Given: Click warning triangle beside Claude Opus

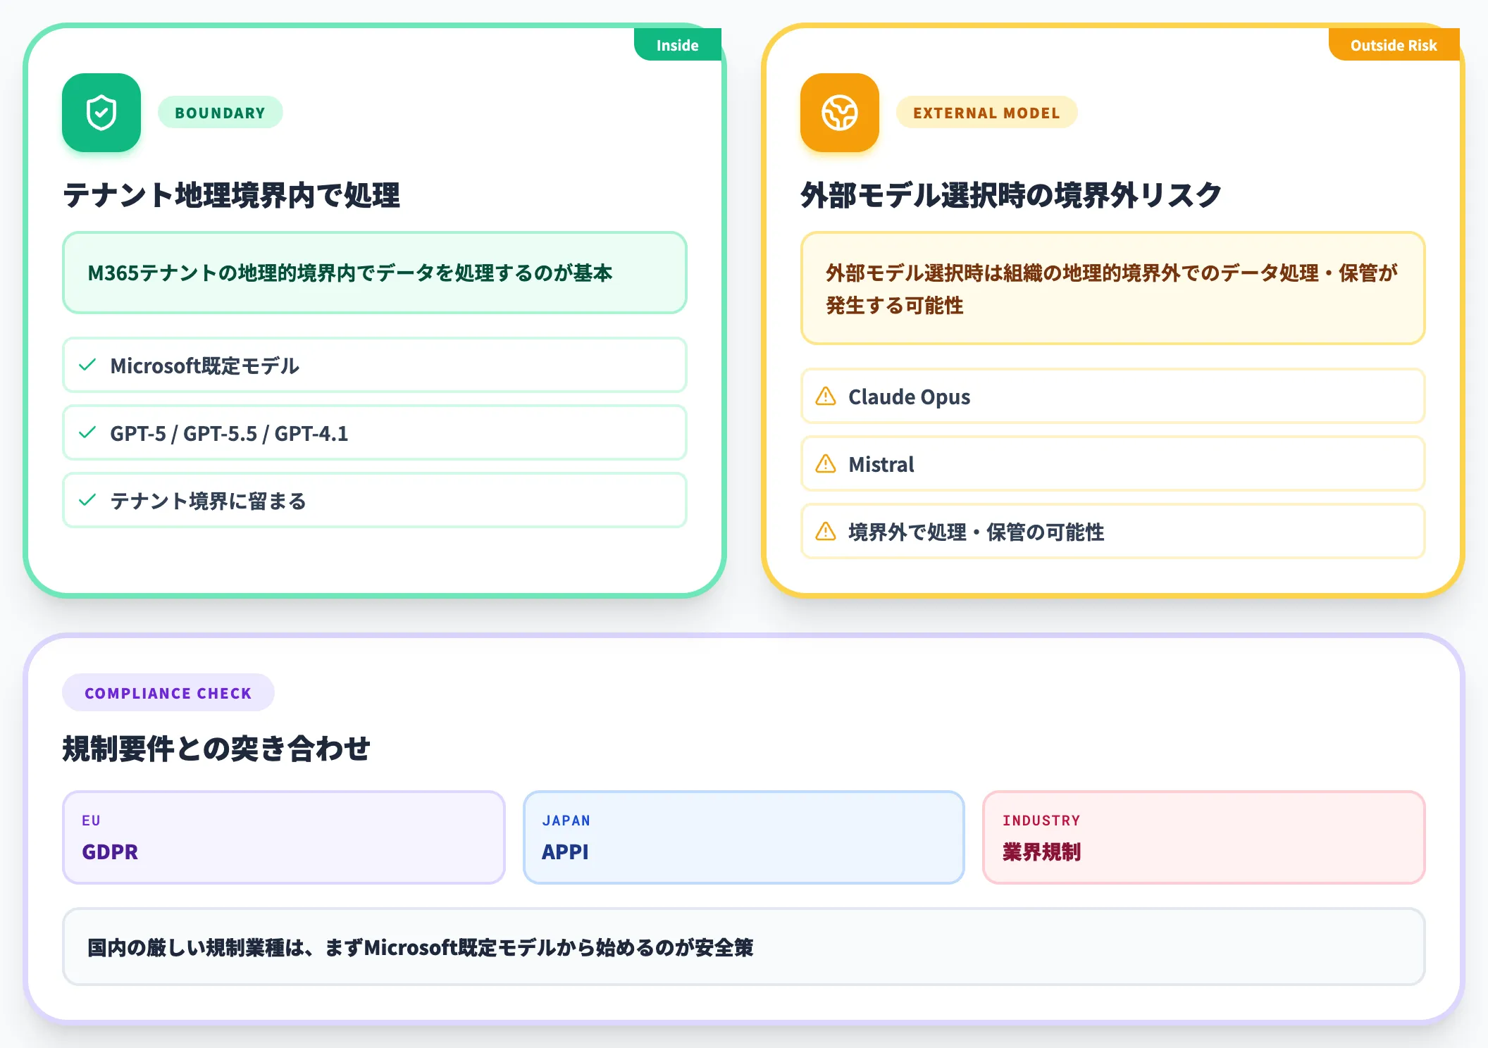Looking at the screenshot, I should click(826, 396).
